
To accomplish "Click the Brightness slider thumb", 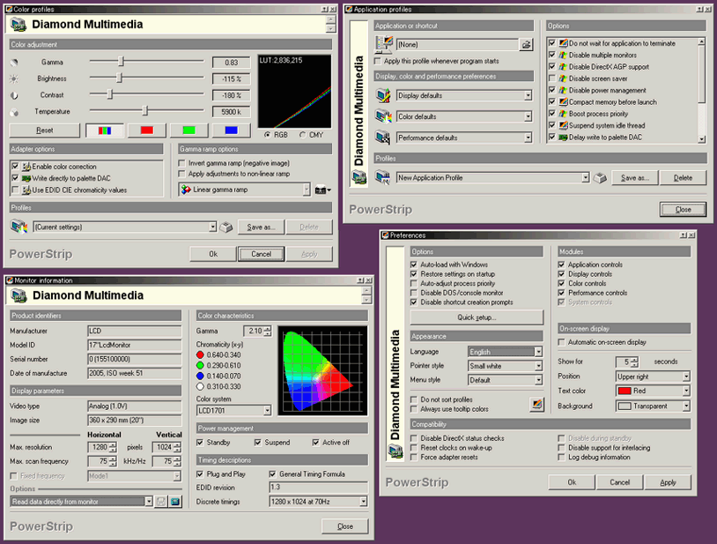I will (x=119, y=78).
